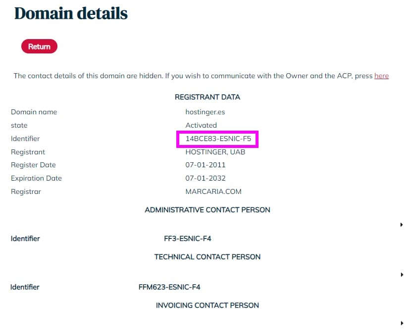Click the registrant value HOSTINGER, UAB

(x=215, y=152)
